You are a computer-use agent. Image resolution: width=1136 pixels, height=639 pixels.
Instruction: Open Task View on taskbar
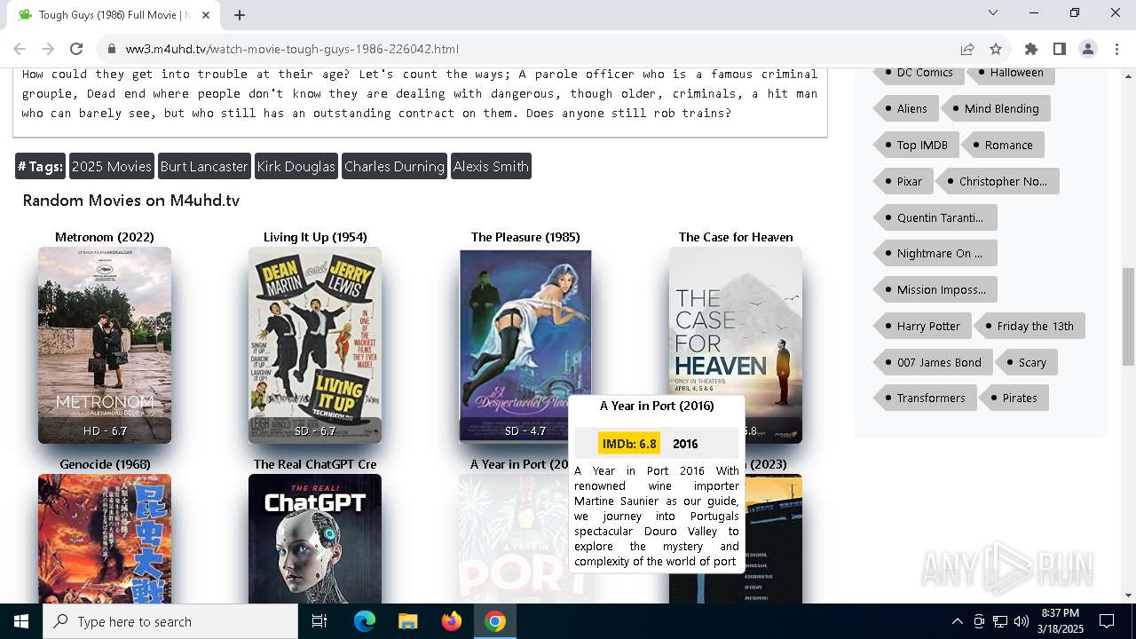pos(319,621)
